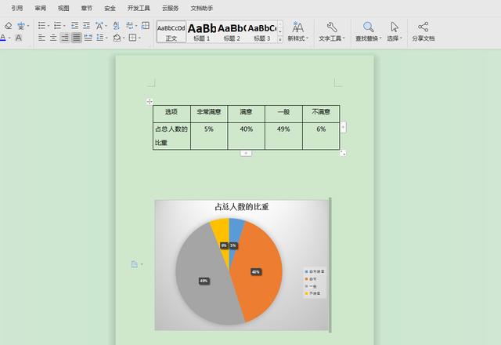
Task: Click the layout options icon beside chart
Action: click(135, 264)
